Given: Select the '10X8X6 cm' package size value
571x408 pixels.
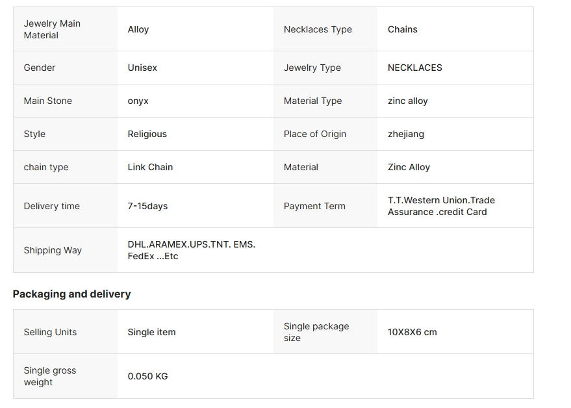Looking at the screenshot, I should point(412,332).
